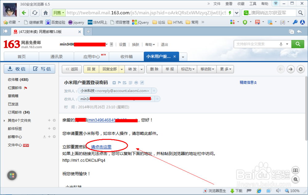
Task: Open the tab list dropdown beside mail tabs
Action: [x=183, y=57]
